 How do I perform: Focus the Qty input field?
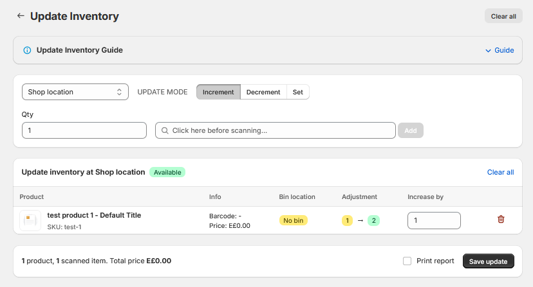(84, 130)
